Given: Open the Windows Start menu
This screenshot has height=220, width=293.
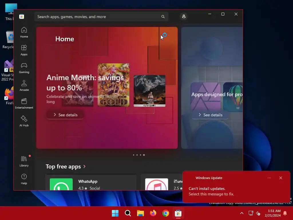Looking at the screenshot, I should pos(115,213).
